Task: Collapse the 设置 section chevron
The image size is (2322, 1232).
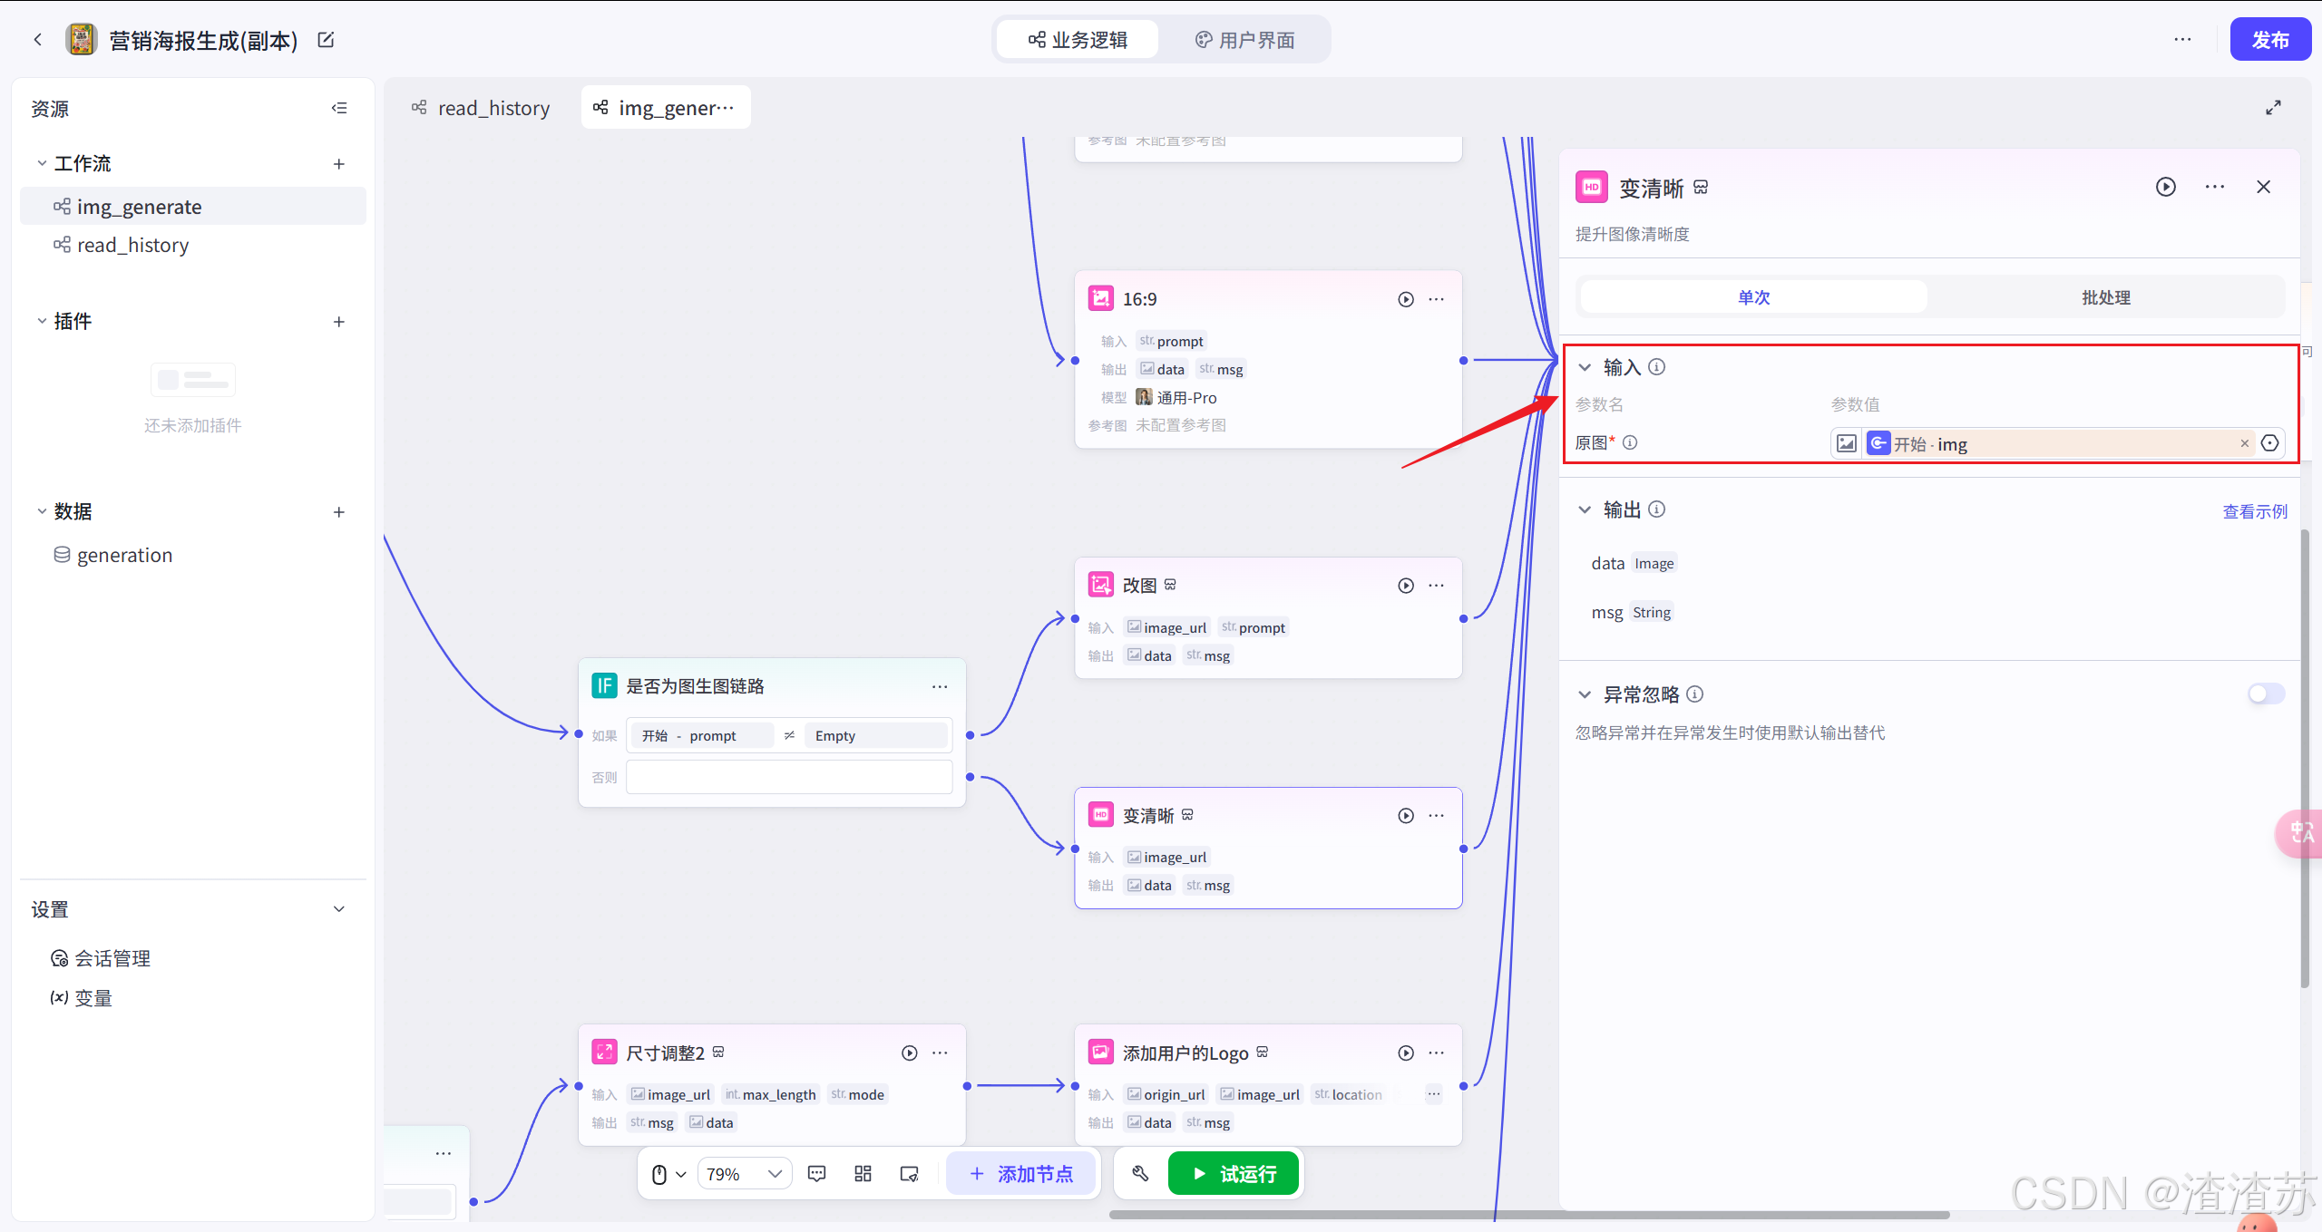Action: click(x=339, y=909)
